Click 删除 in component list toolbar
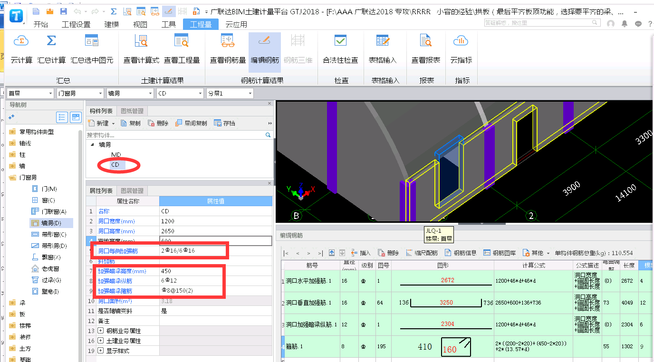Image resolution: width=654 pixels, height=362 pixels. point(158,124)
